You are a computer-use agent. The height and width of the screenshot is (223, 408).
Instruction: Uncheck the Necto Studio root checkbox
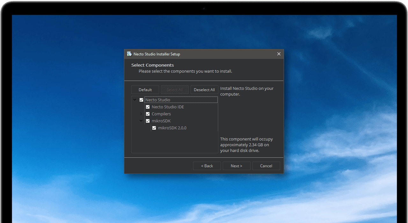tap(141, 100)
